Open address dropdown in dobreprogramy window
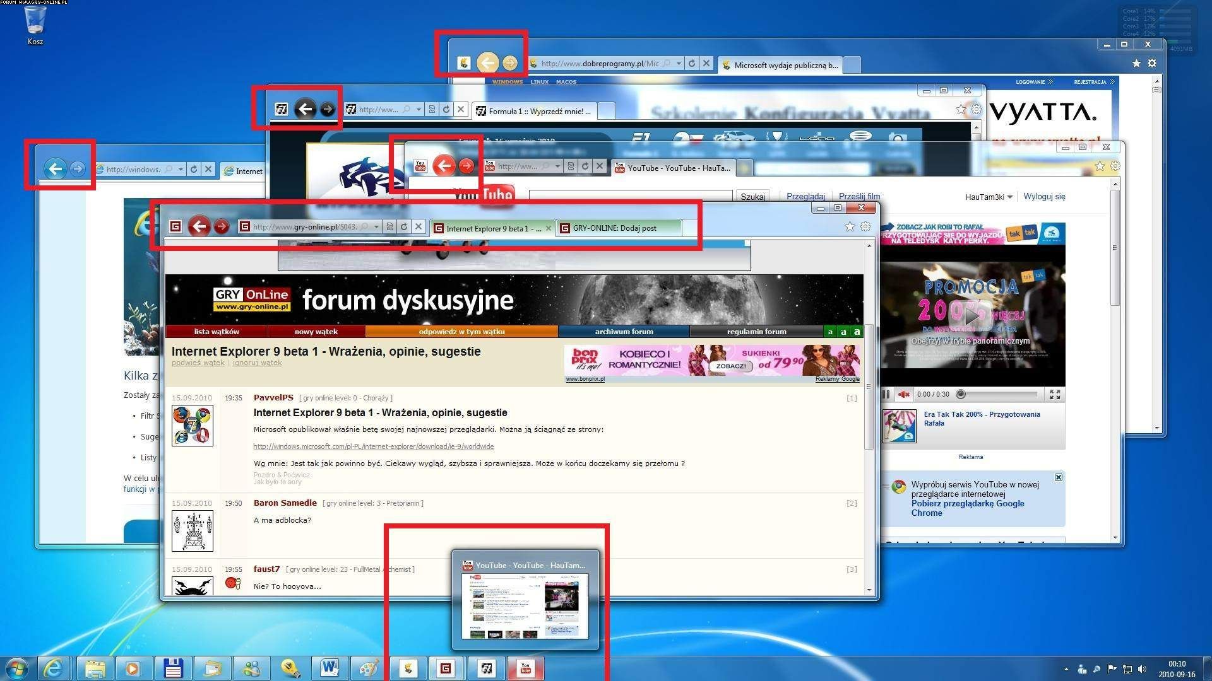This screenshot has height=681, width=1212. click(x=679, y=64)
